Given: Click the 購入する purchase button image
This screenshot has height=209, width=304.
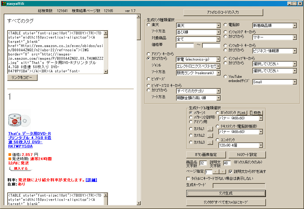Looking at the screenshot, I should (21, 168).
